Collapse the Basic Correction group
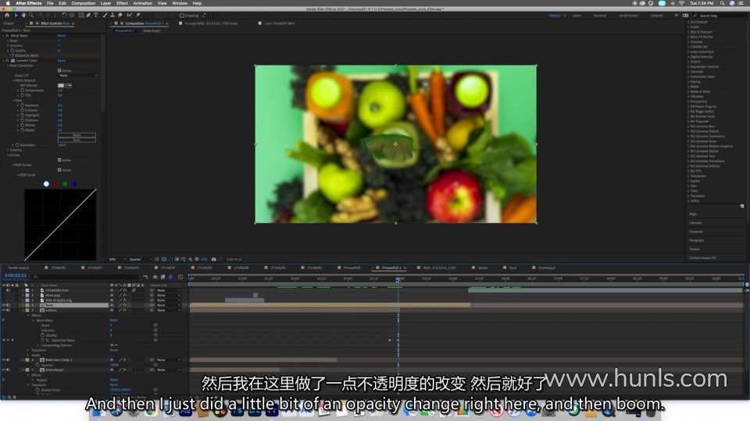This screenshot has height=421, width=750. coord(8,65)
